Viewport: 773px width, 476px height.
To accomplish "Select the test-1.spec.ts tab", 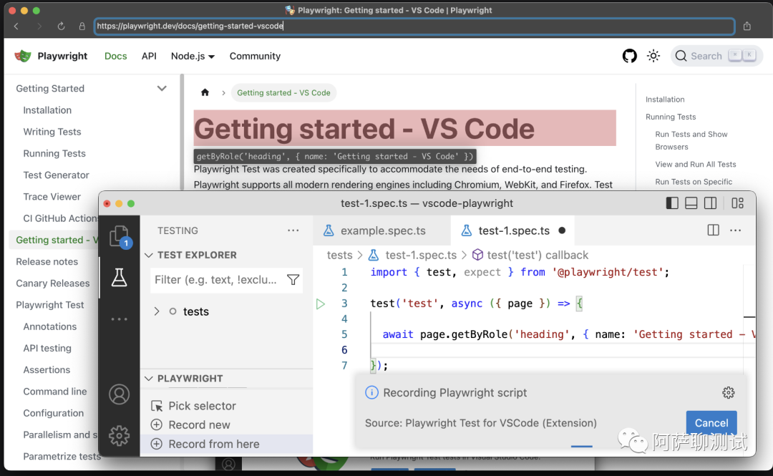I will [513, 230].
